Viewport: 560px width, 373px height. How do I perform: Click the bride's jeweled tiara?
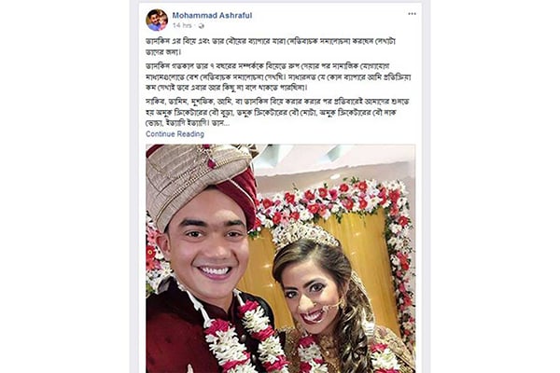coord(303,234)
